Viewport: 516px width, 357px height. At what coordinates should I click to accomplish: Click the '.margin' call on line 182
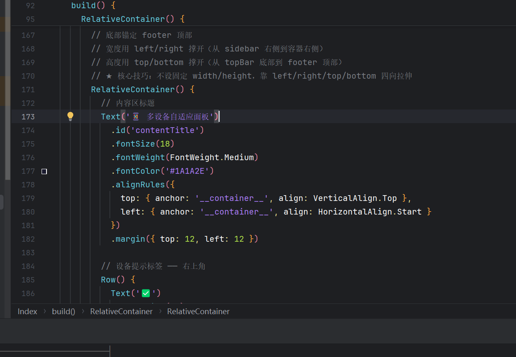[x=128, y=239]
